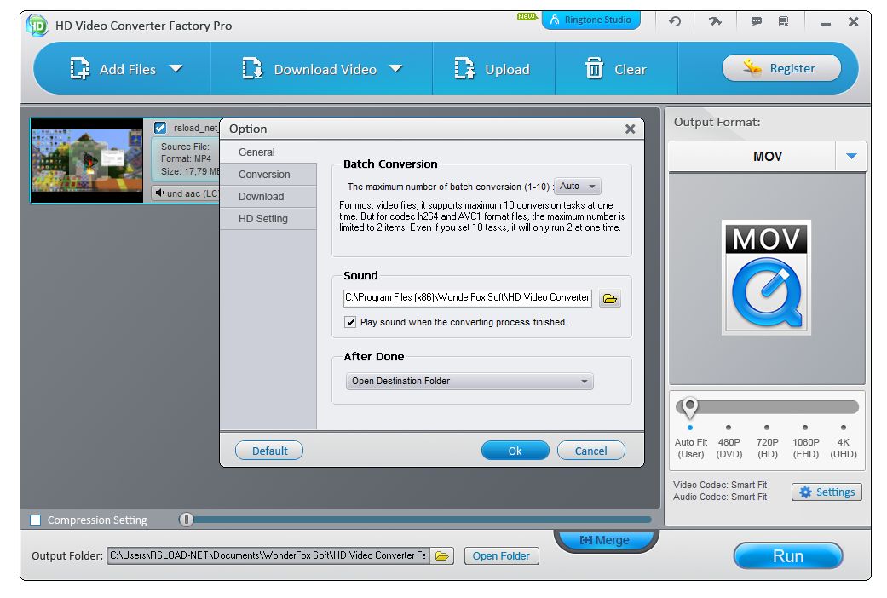This screenshot has width=887, height=598.
Task: Close the HD Video Converter main window
Action: [854, 21]
